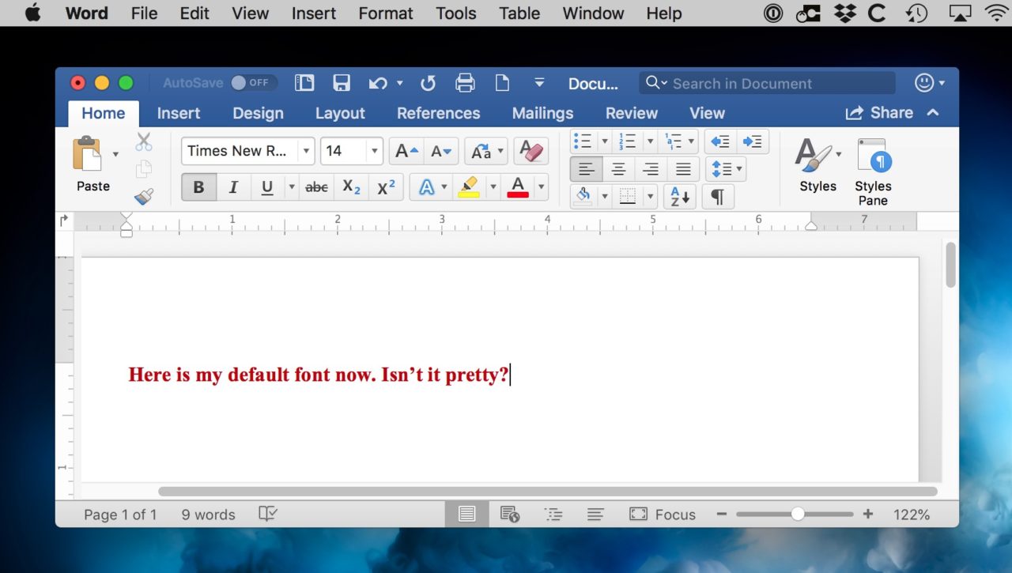Activate the Format Painter brush

click(144, 196)
